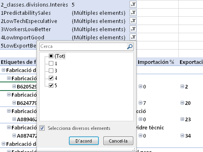This screenshot has height=152, width=203.
Task: Select the Importación % column header
Action: click(156, 62)
